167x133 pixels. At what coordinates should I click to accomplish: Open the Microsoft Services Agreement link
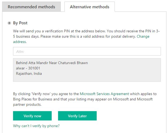click(104, 94)
